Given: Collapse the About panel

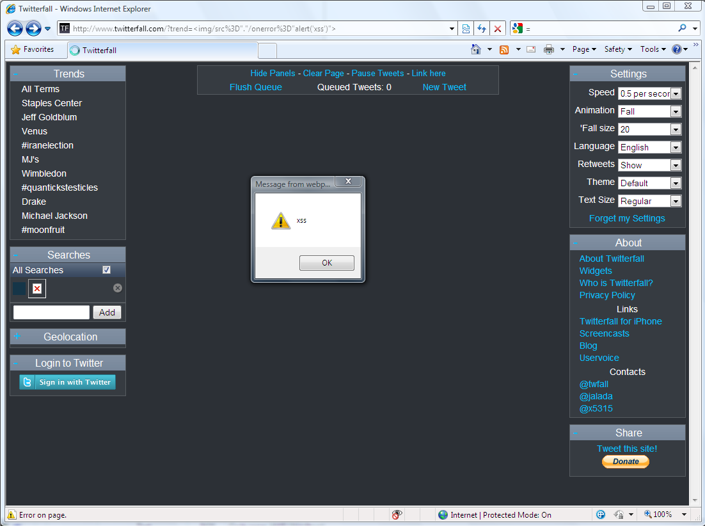Looking at the screenshot, I should [x=576, y=243].
